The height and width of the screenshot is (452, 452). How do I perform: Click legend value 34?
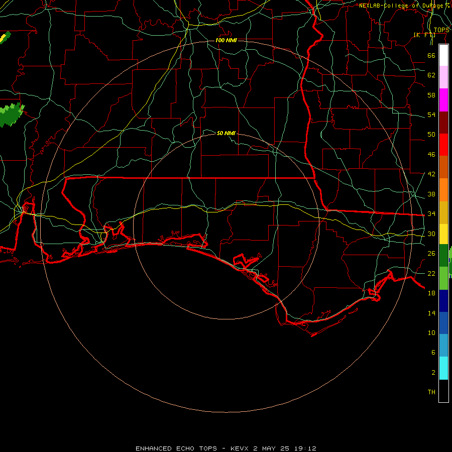431,214
